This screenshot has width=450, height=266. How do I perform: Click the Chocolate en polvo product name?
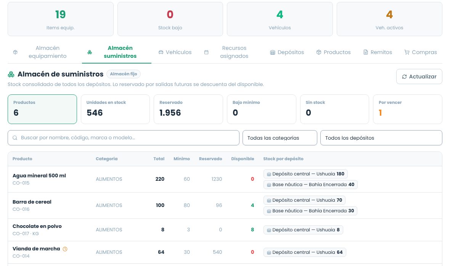[37, 226]
